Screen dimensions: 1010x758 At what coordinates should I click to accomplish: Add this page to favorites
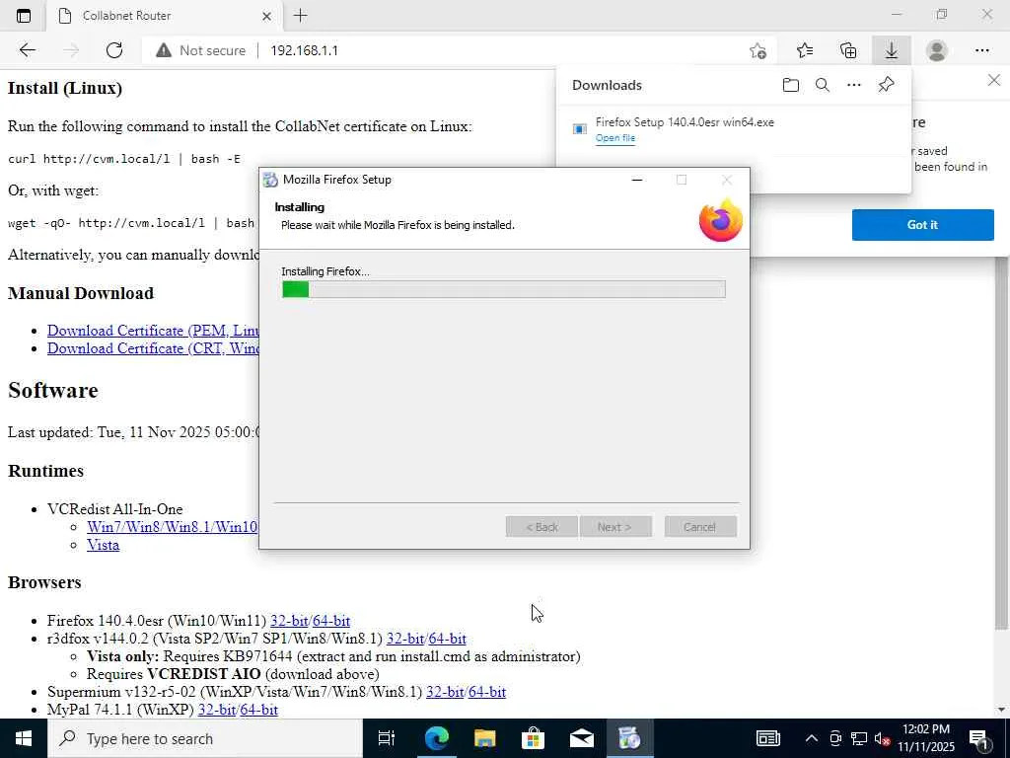[758, 50]
